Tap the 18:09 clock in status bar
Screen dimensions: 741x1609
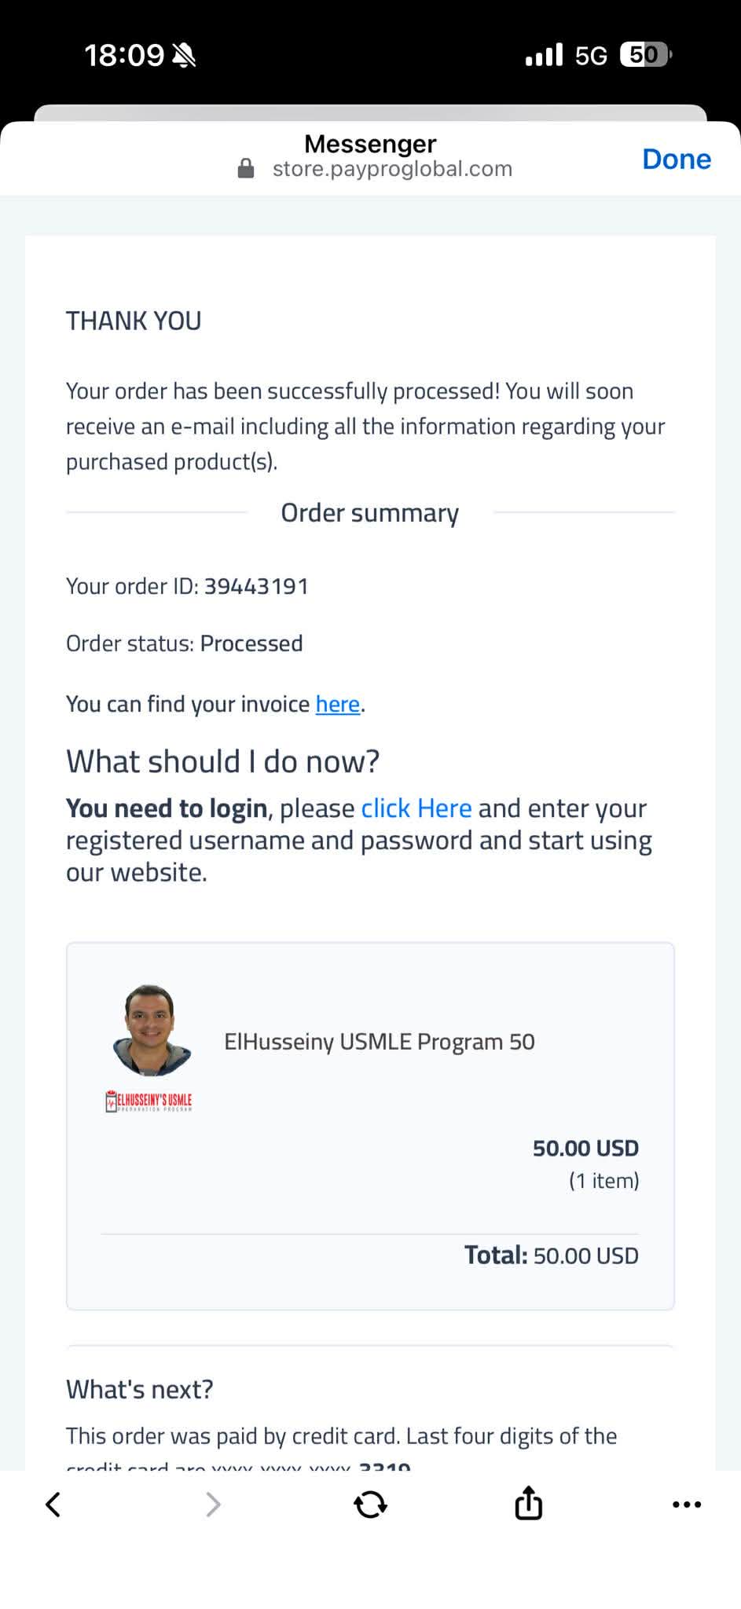124,55
